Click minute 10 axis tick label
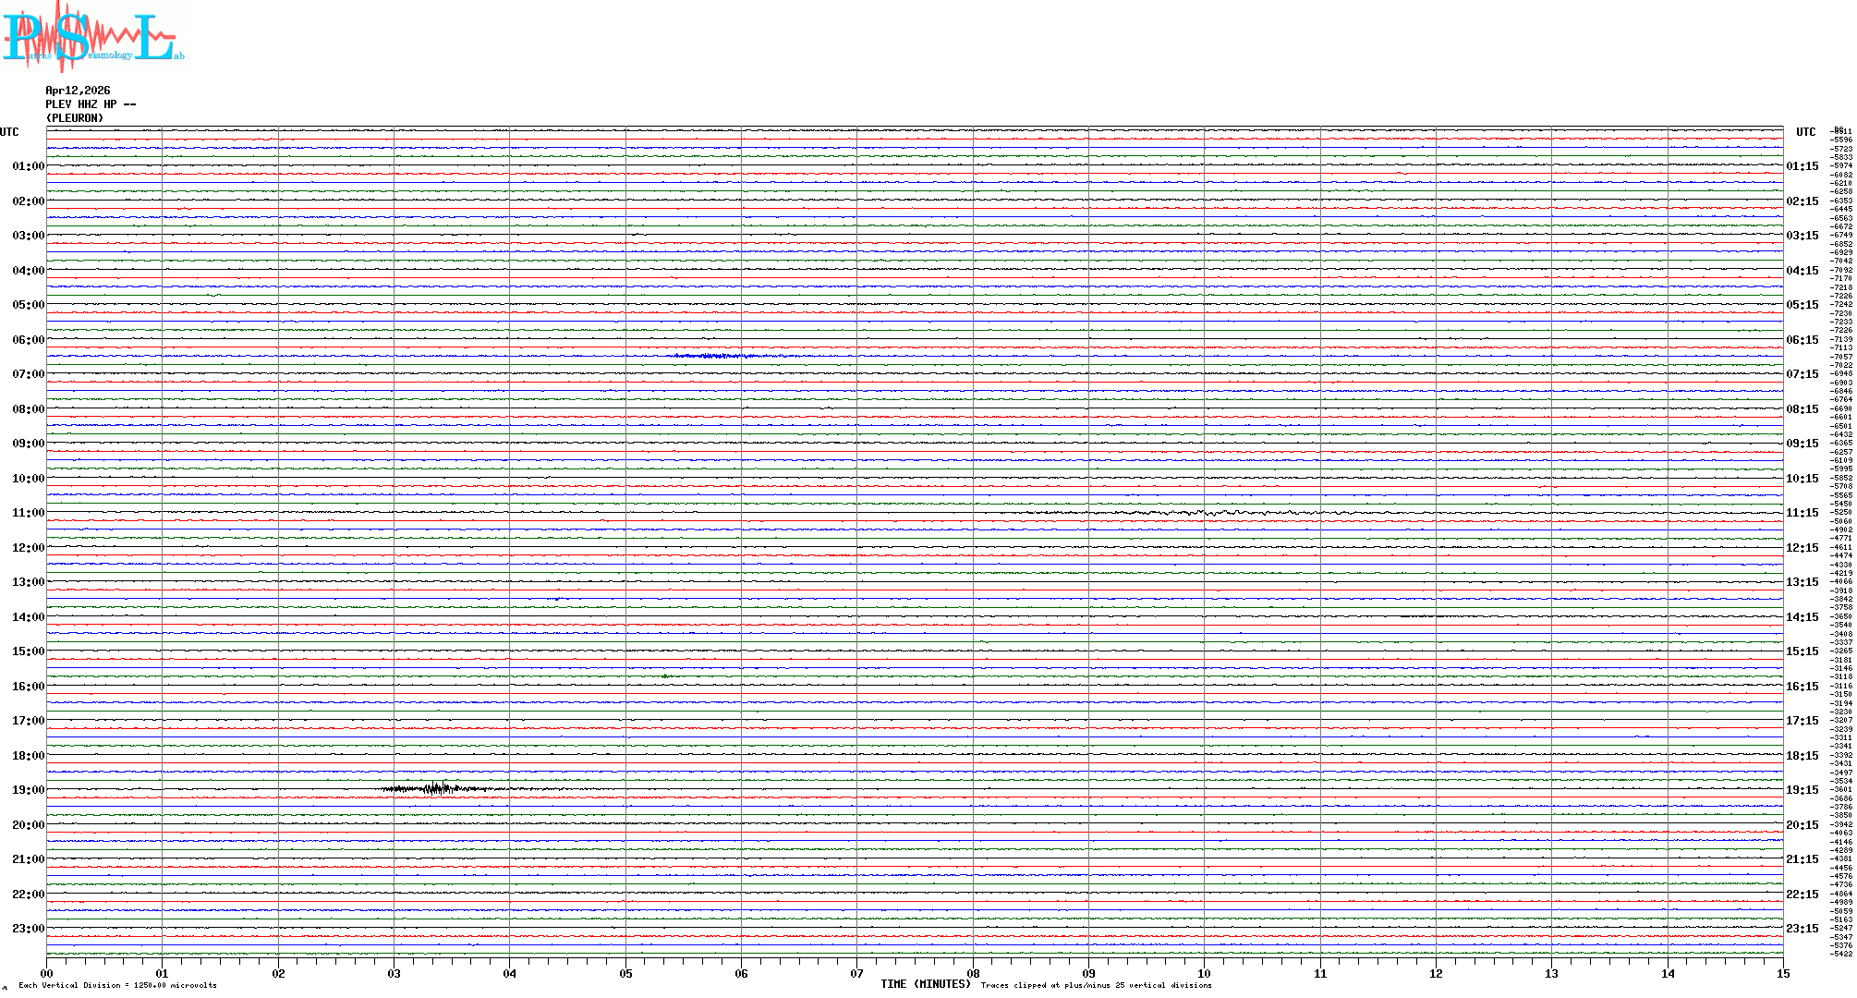The image size is (1857, 998). click(x=1204, y=973)
